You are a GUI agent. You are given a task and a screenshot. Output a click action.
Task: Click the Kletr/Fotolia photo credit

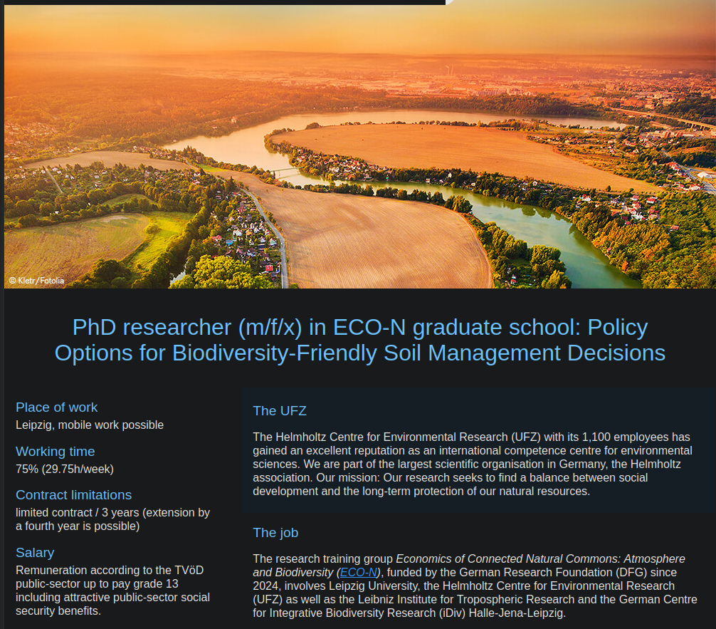(x=36, y=281)
